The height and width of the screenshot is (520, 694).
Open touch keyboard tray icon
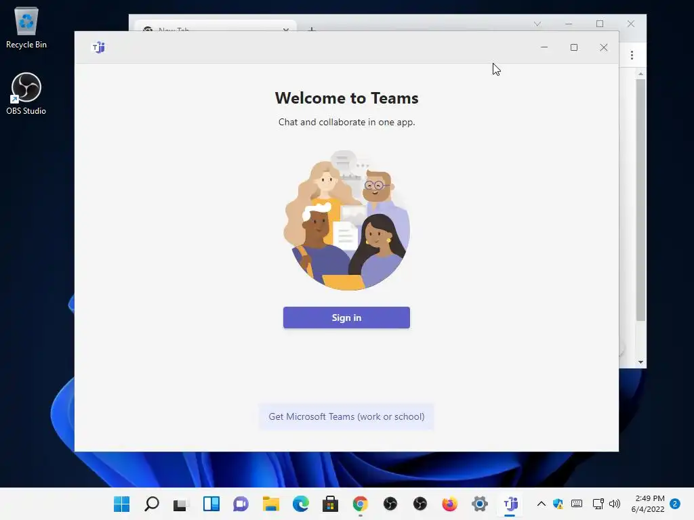pyautogui.click(x=576, y=504)
